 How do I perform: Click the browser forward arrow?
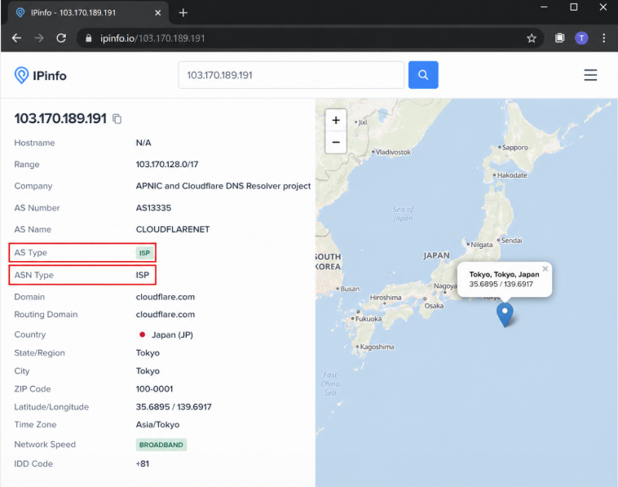39,38
